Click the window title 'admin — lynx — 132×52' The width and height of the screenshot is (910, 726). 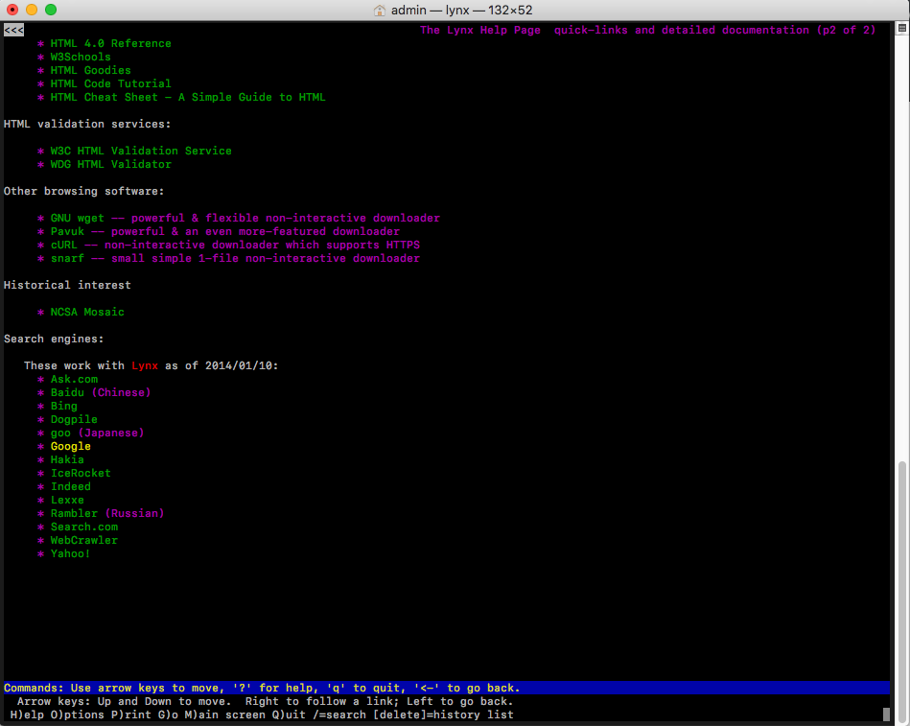pyautogui.click(x=461, y=10)
